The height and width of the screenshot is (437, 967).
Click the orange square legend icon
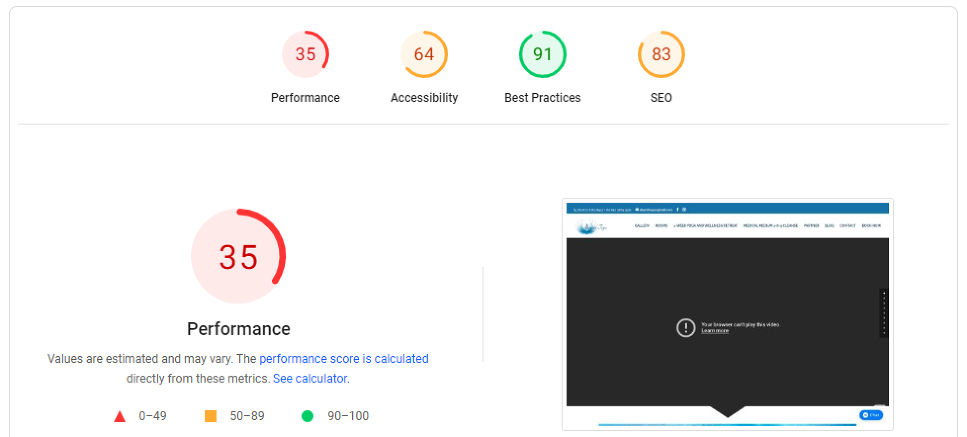point(211,416)
